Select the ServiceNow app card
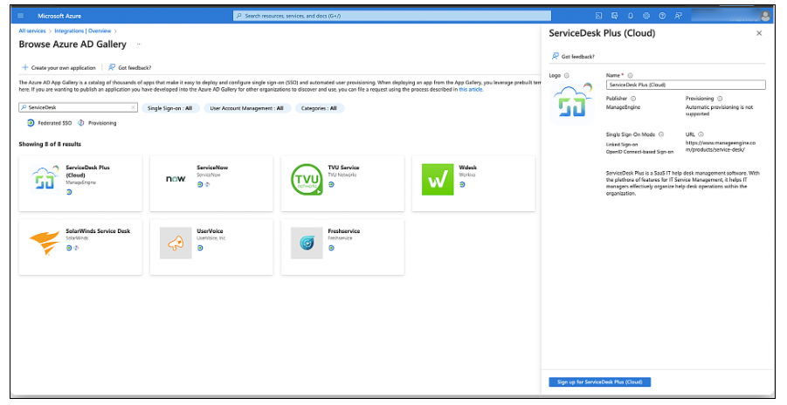 (x=211, y=183)
